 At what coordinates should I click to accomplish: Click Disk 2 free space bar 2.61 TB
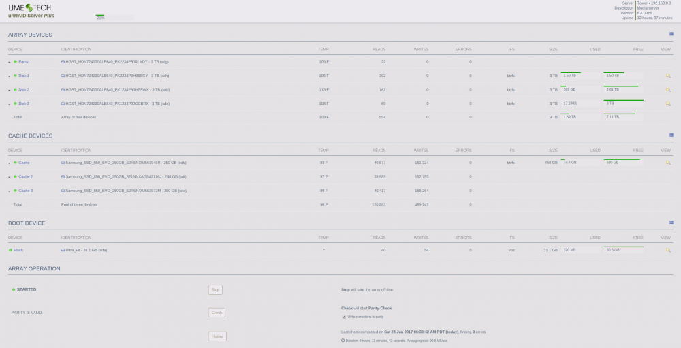pos(623,89)
